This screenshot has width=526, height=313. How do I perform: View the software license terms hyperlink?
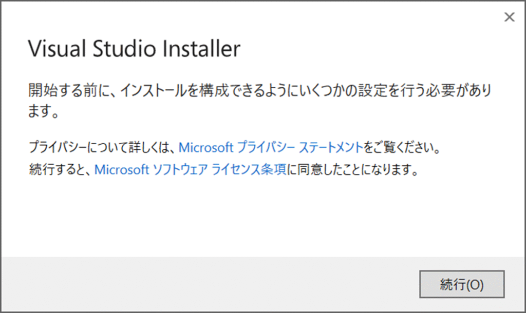[190, 169]
